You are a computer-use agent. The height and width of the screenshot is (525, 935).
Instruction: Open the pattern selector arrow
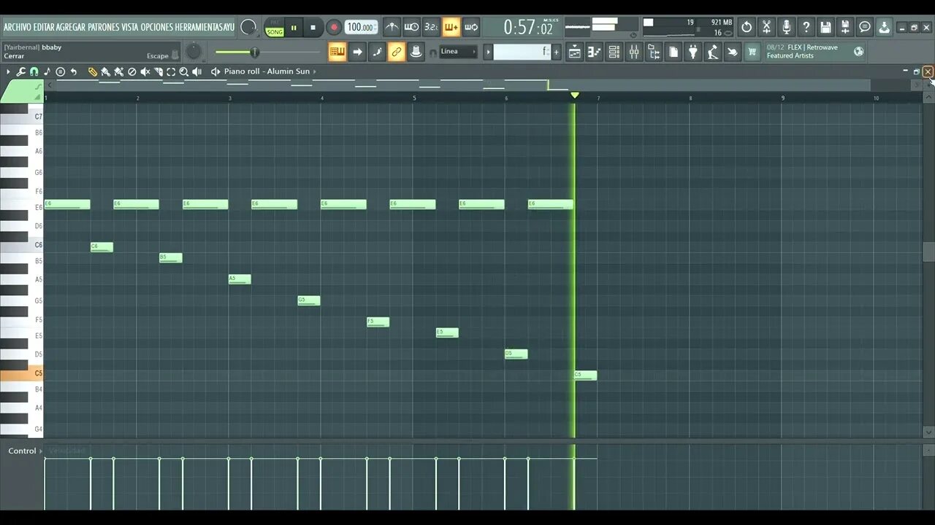pyautogui.click(x=489, y=52)
